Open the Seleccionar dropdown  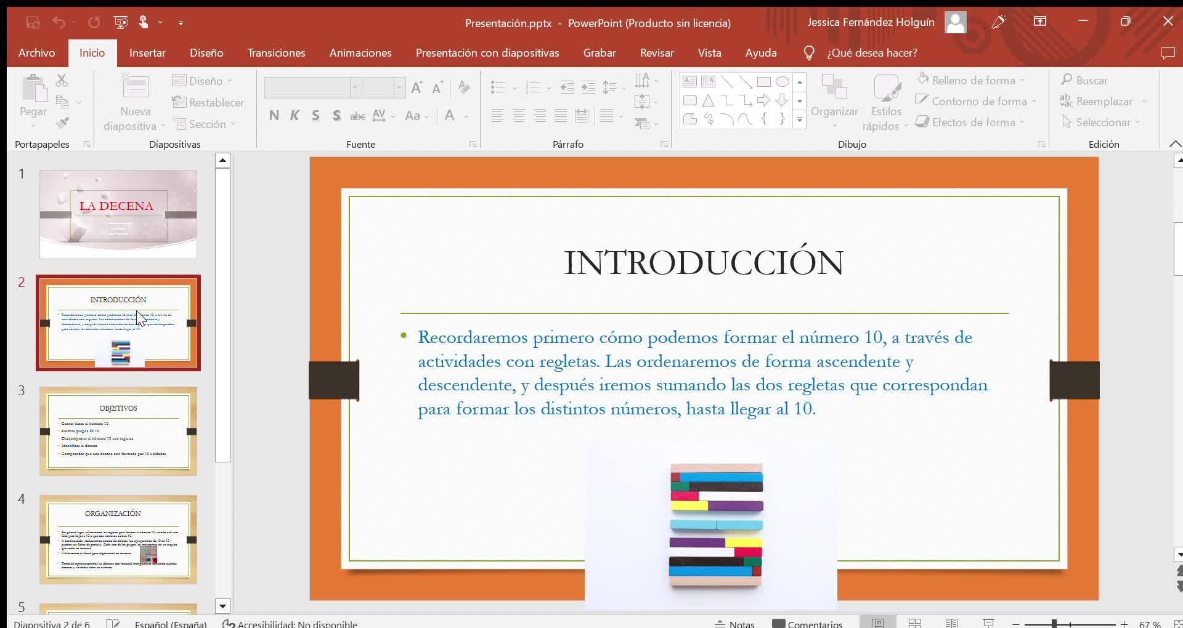pos(1102,123)
